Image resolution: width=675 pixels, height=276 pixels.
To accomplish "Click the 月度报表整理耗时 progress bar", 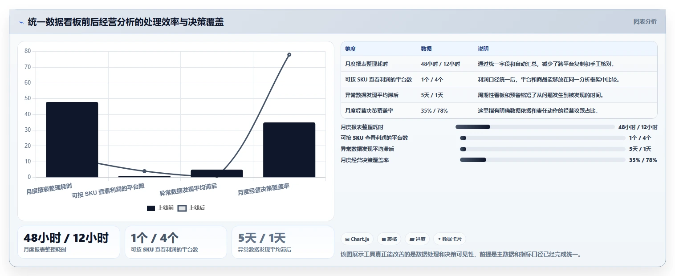I will coord(535,127).
